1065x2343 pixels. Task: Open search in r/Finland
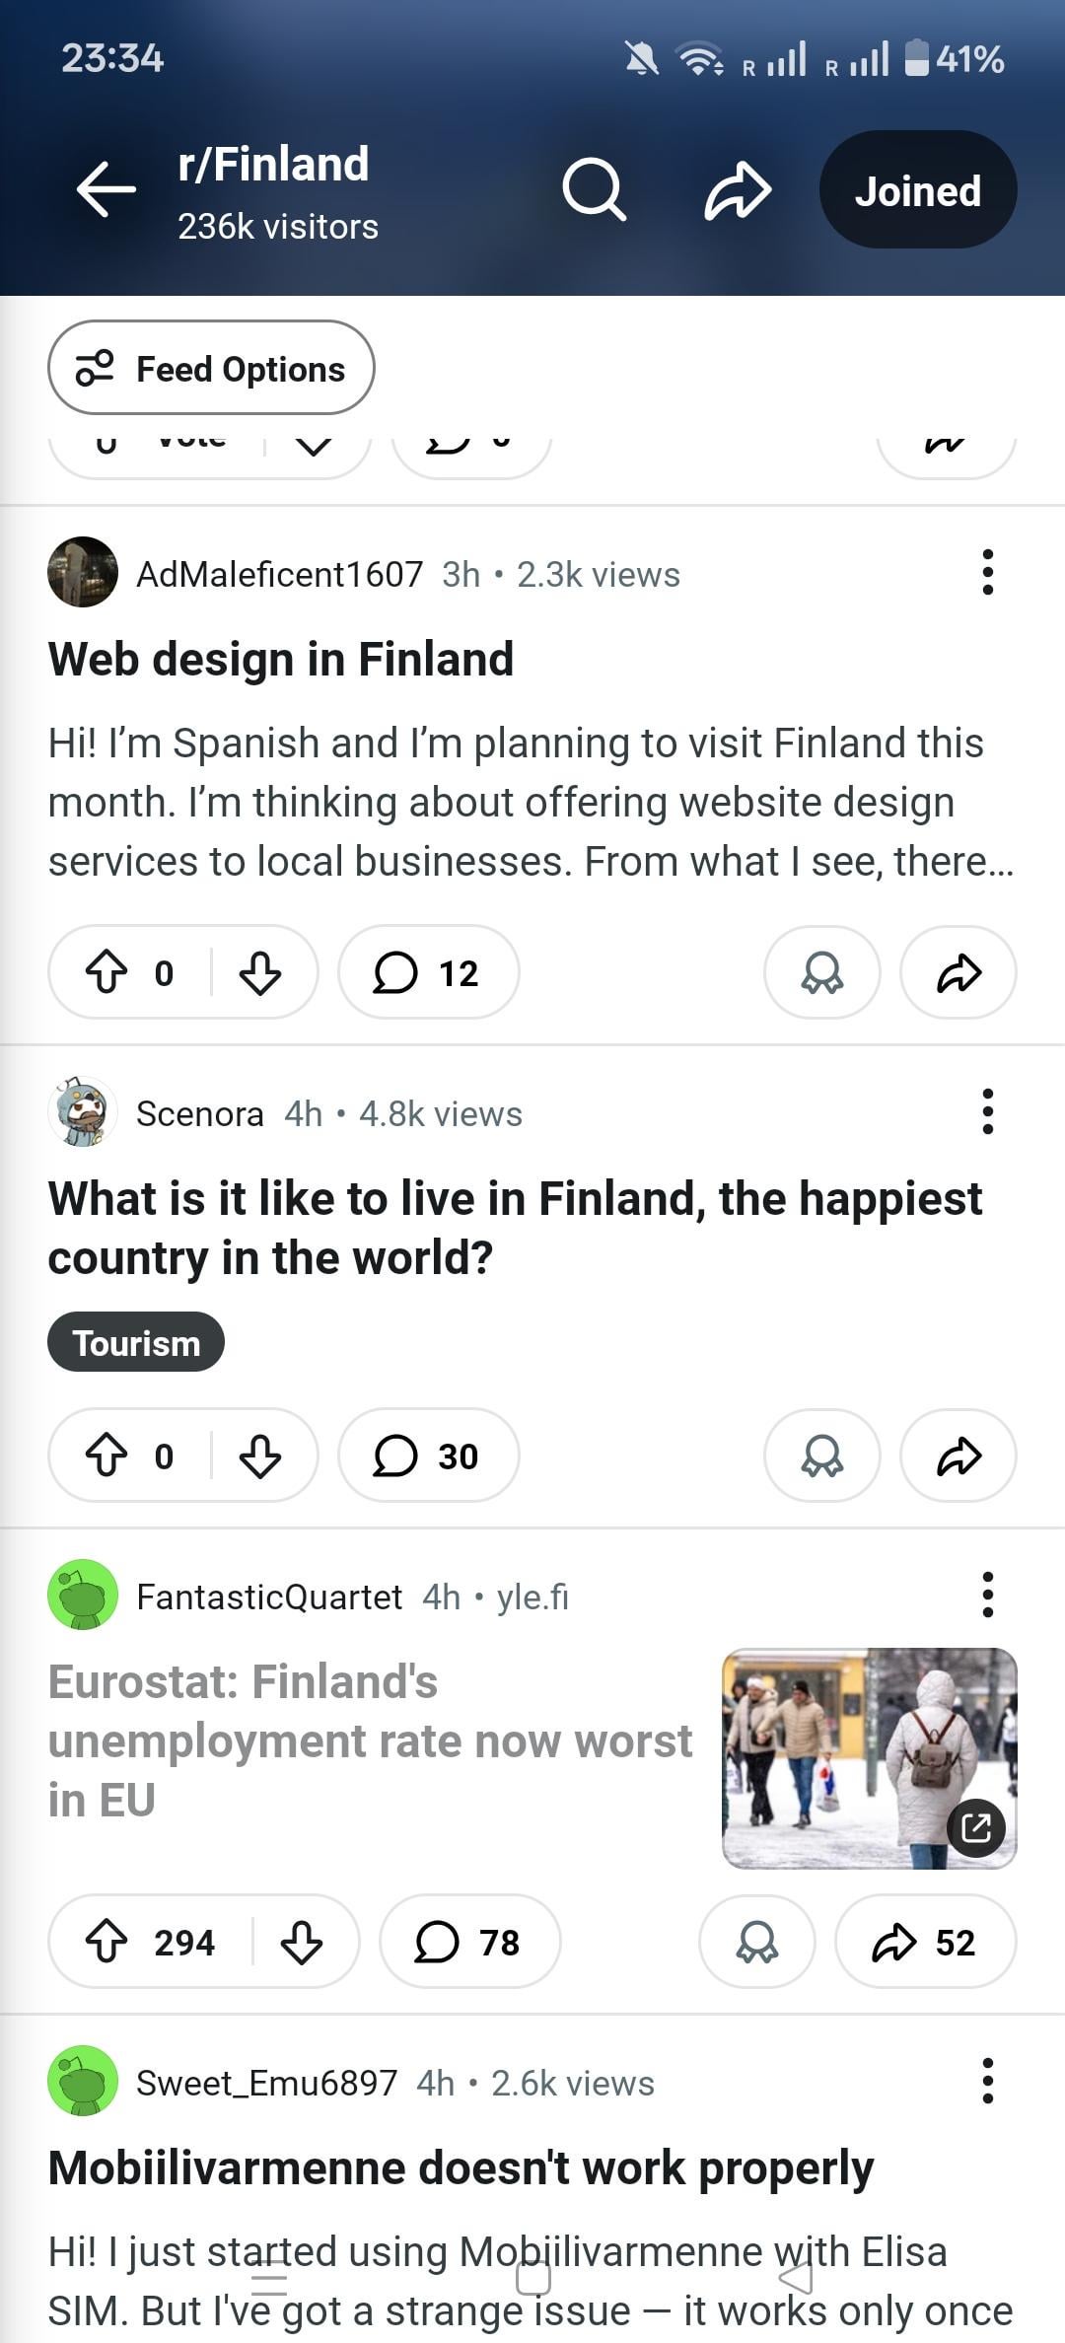point(594,189)
